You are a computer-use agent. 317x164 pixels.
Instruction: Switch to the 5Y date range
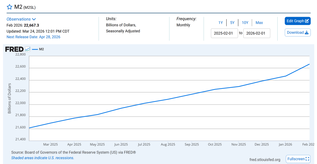pyautogui.click(x=232, y=23)
